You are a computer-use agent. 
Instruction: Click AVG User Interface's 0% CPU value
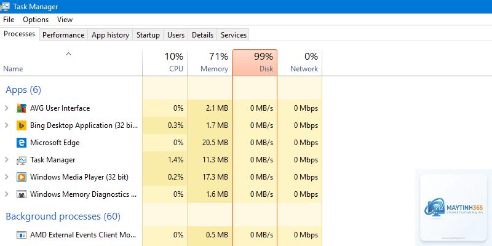[178, 108]
